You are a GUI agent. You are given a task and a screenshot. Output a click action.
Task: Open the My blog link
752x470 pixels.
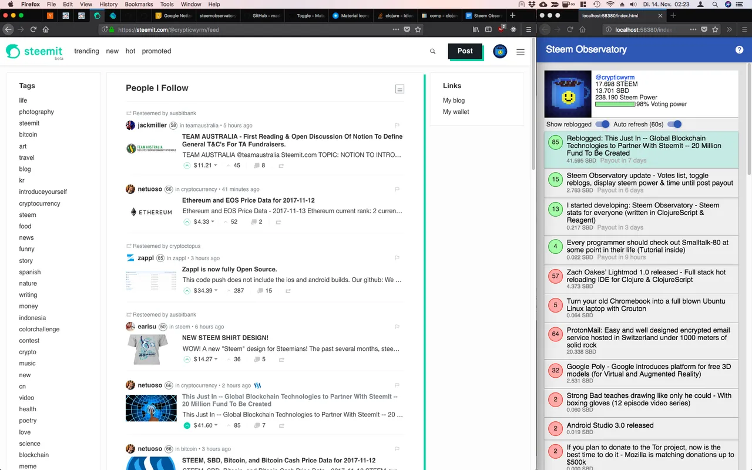point(454,100)
